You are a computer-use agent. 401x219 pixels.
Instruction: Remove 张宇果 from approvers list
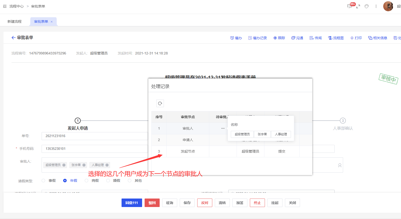click(x=84, y=165)
